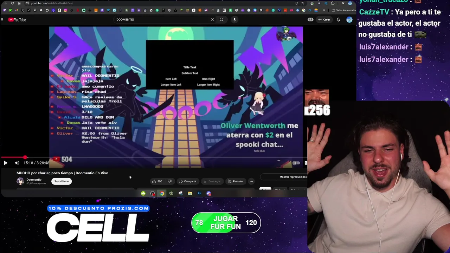Play the paused YouTube video
The image size is (450, 253).
pos(5,163)
